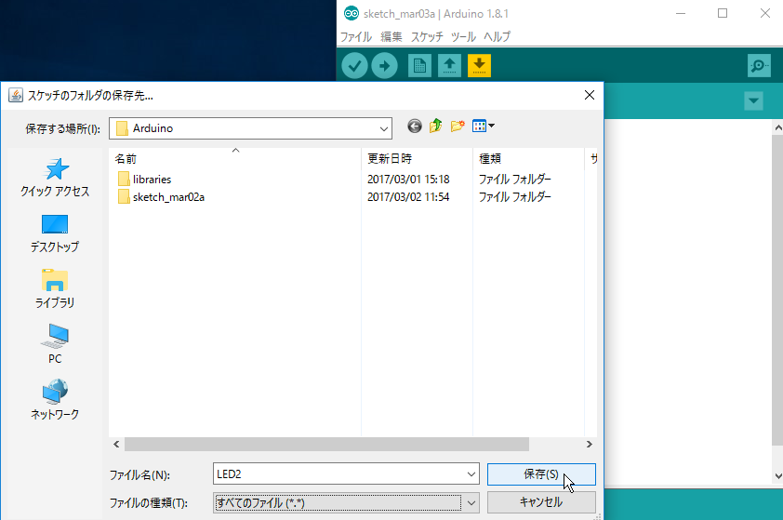Expand the file type dropdown
Image resolution: width=783 pixels, height=520 pixels.
coord(471,502)
